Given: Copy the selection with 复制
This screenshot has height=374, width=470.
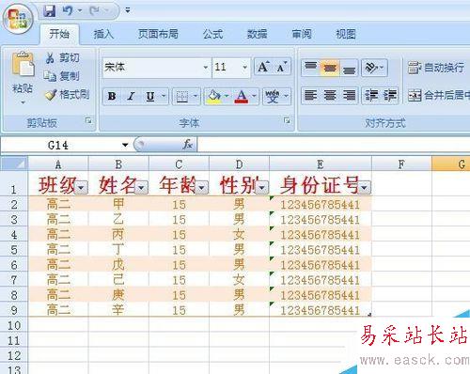Looking at the screenshot, I should coord(62,76).
